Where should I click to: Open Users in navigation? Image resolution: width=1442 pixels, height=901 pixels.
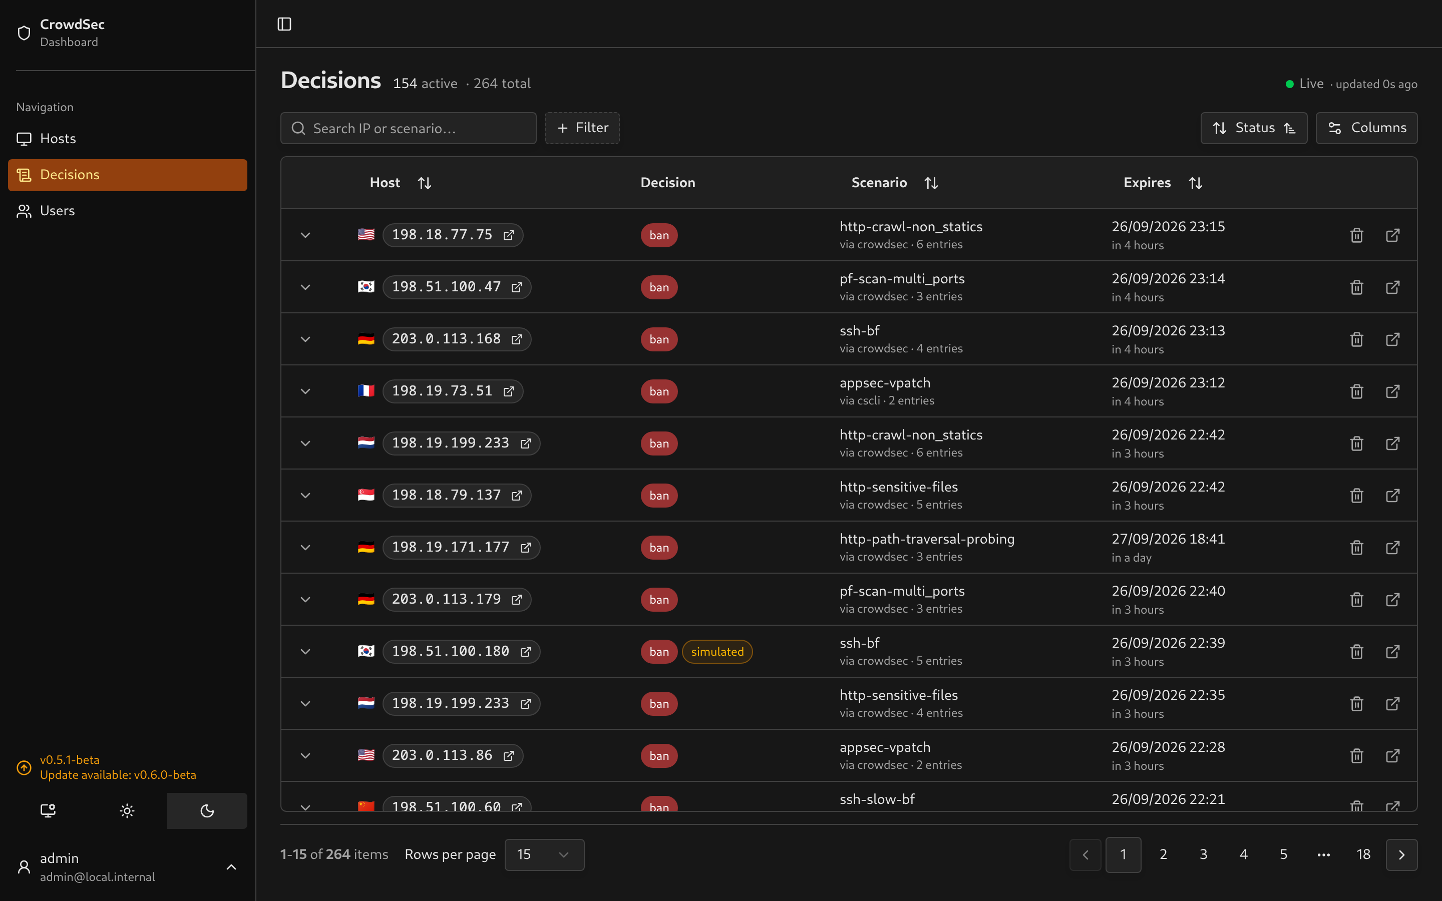pos(128,211)
